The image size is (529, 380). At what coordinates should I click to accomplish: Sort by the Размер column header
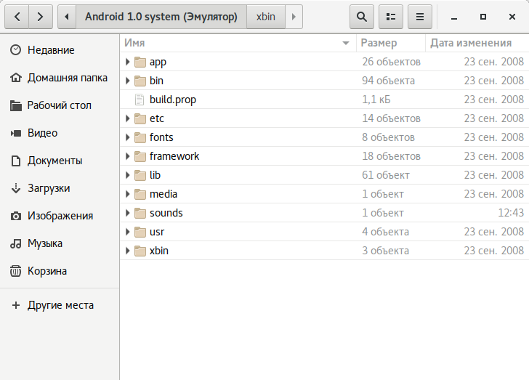coord(391,43)
